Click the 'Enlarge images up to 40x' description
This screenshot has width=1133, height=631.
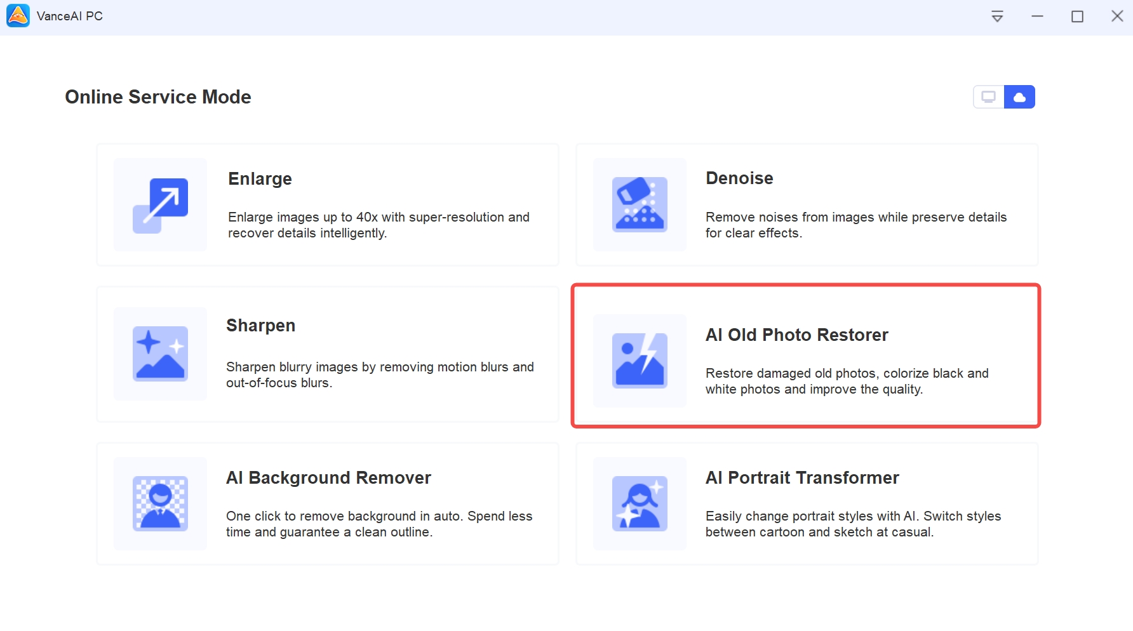click(379, 225)
